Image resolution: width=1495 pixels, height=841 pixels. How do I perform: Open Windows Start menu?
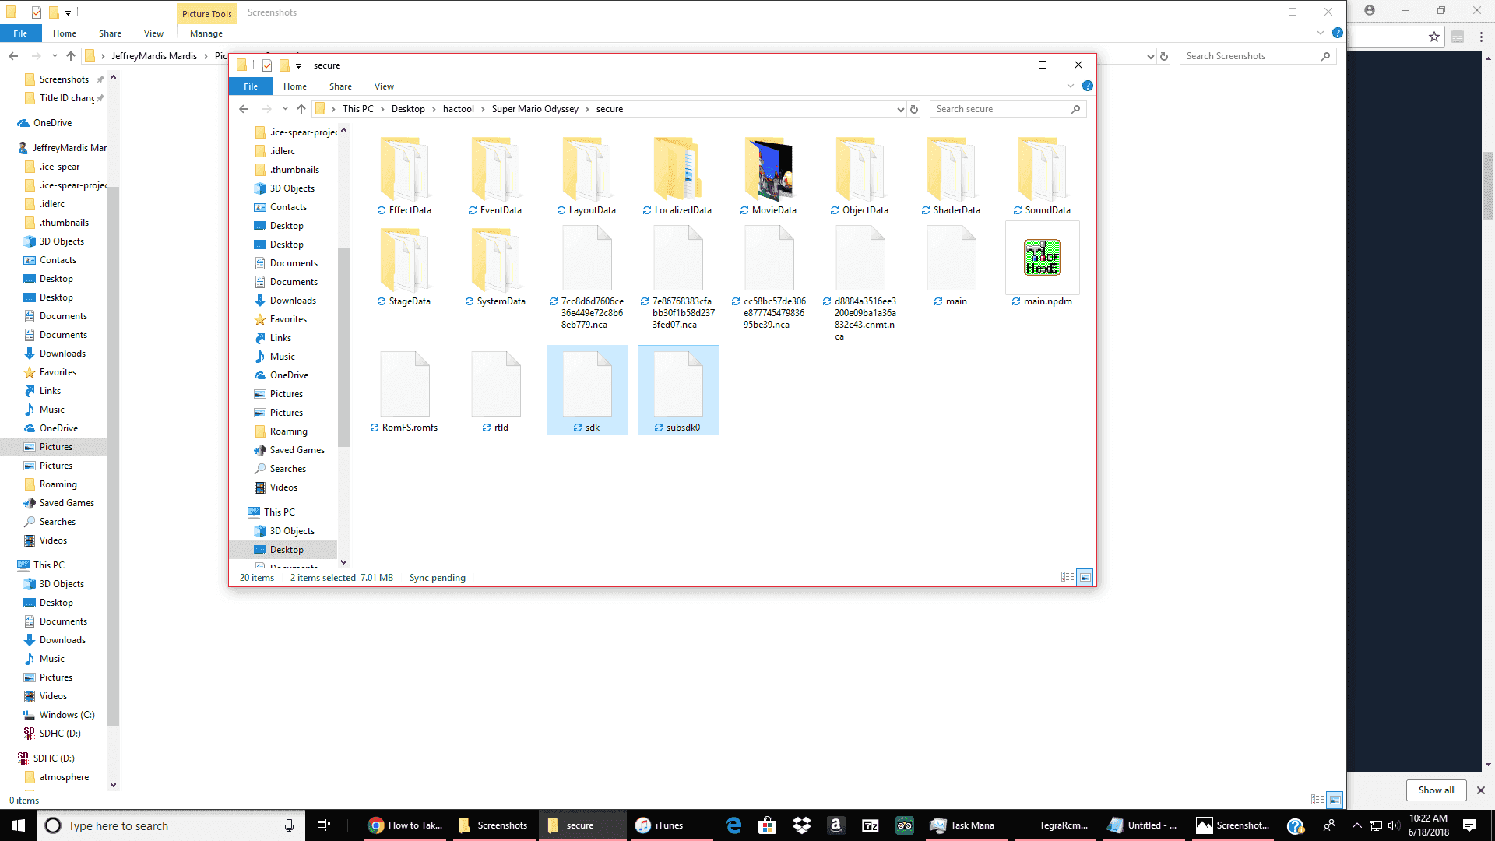[x=19, y=825]
